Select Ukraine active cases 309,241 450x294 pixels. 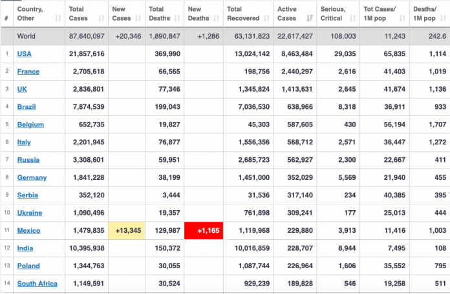[x=300, y=213]
